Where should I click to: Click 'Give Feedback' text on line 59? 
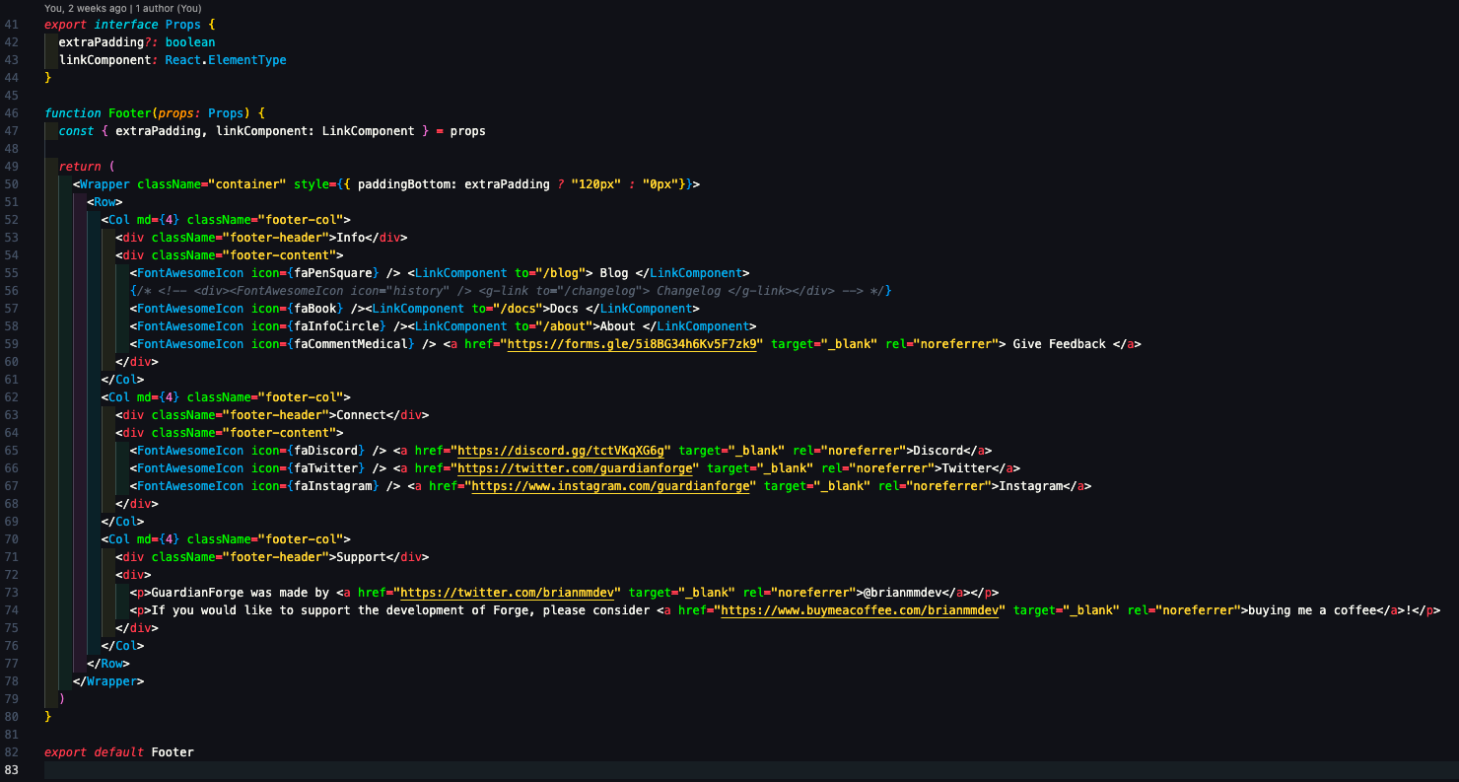1060,344
